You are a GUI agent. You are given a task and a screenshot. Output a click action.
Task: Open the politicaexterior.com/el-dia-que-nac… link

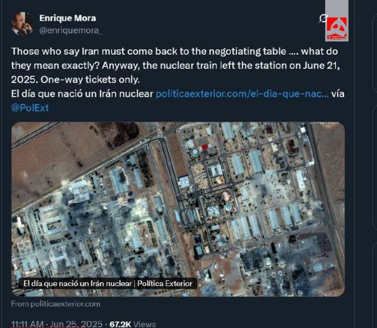point(242,94)
